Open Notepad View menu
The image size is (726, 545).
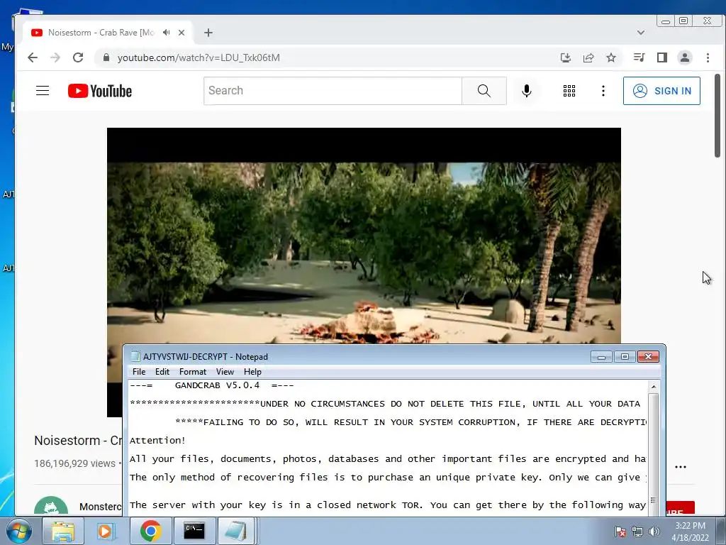coord(225,372)
